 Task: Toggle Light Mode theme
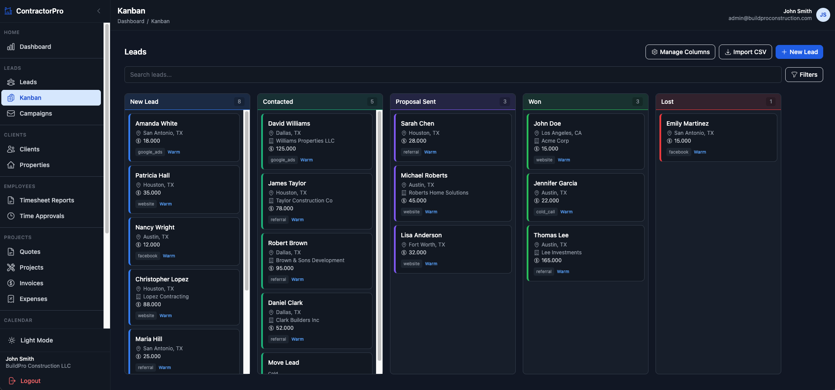[37, 340]
